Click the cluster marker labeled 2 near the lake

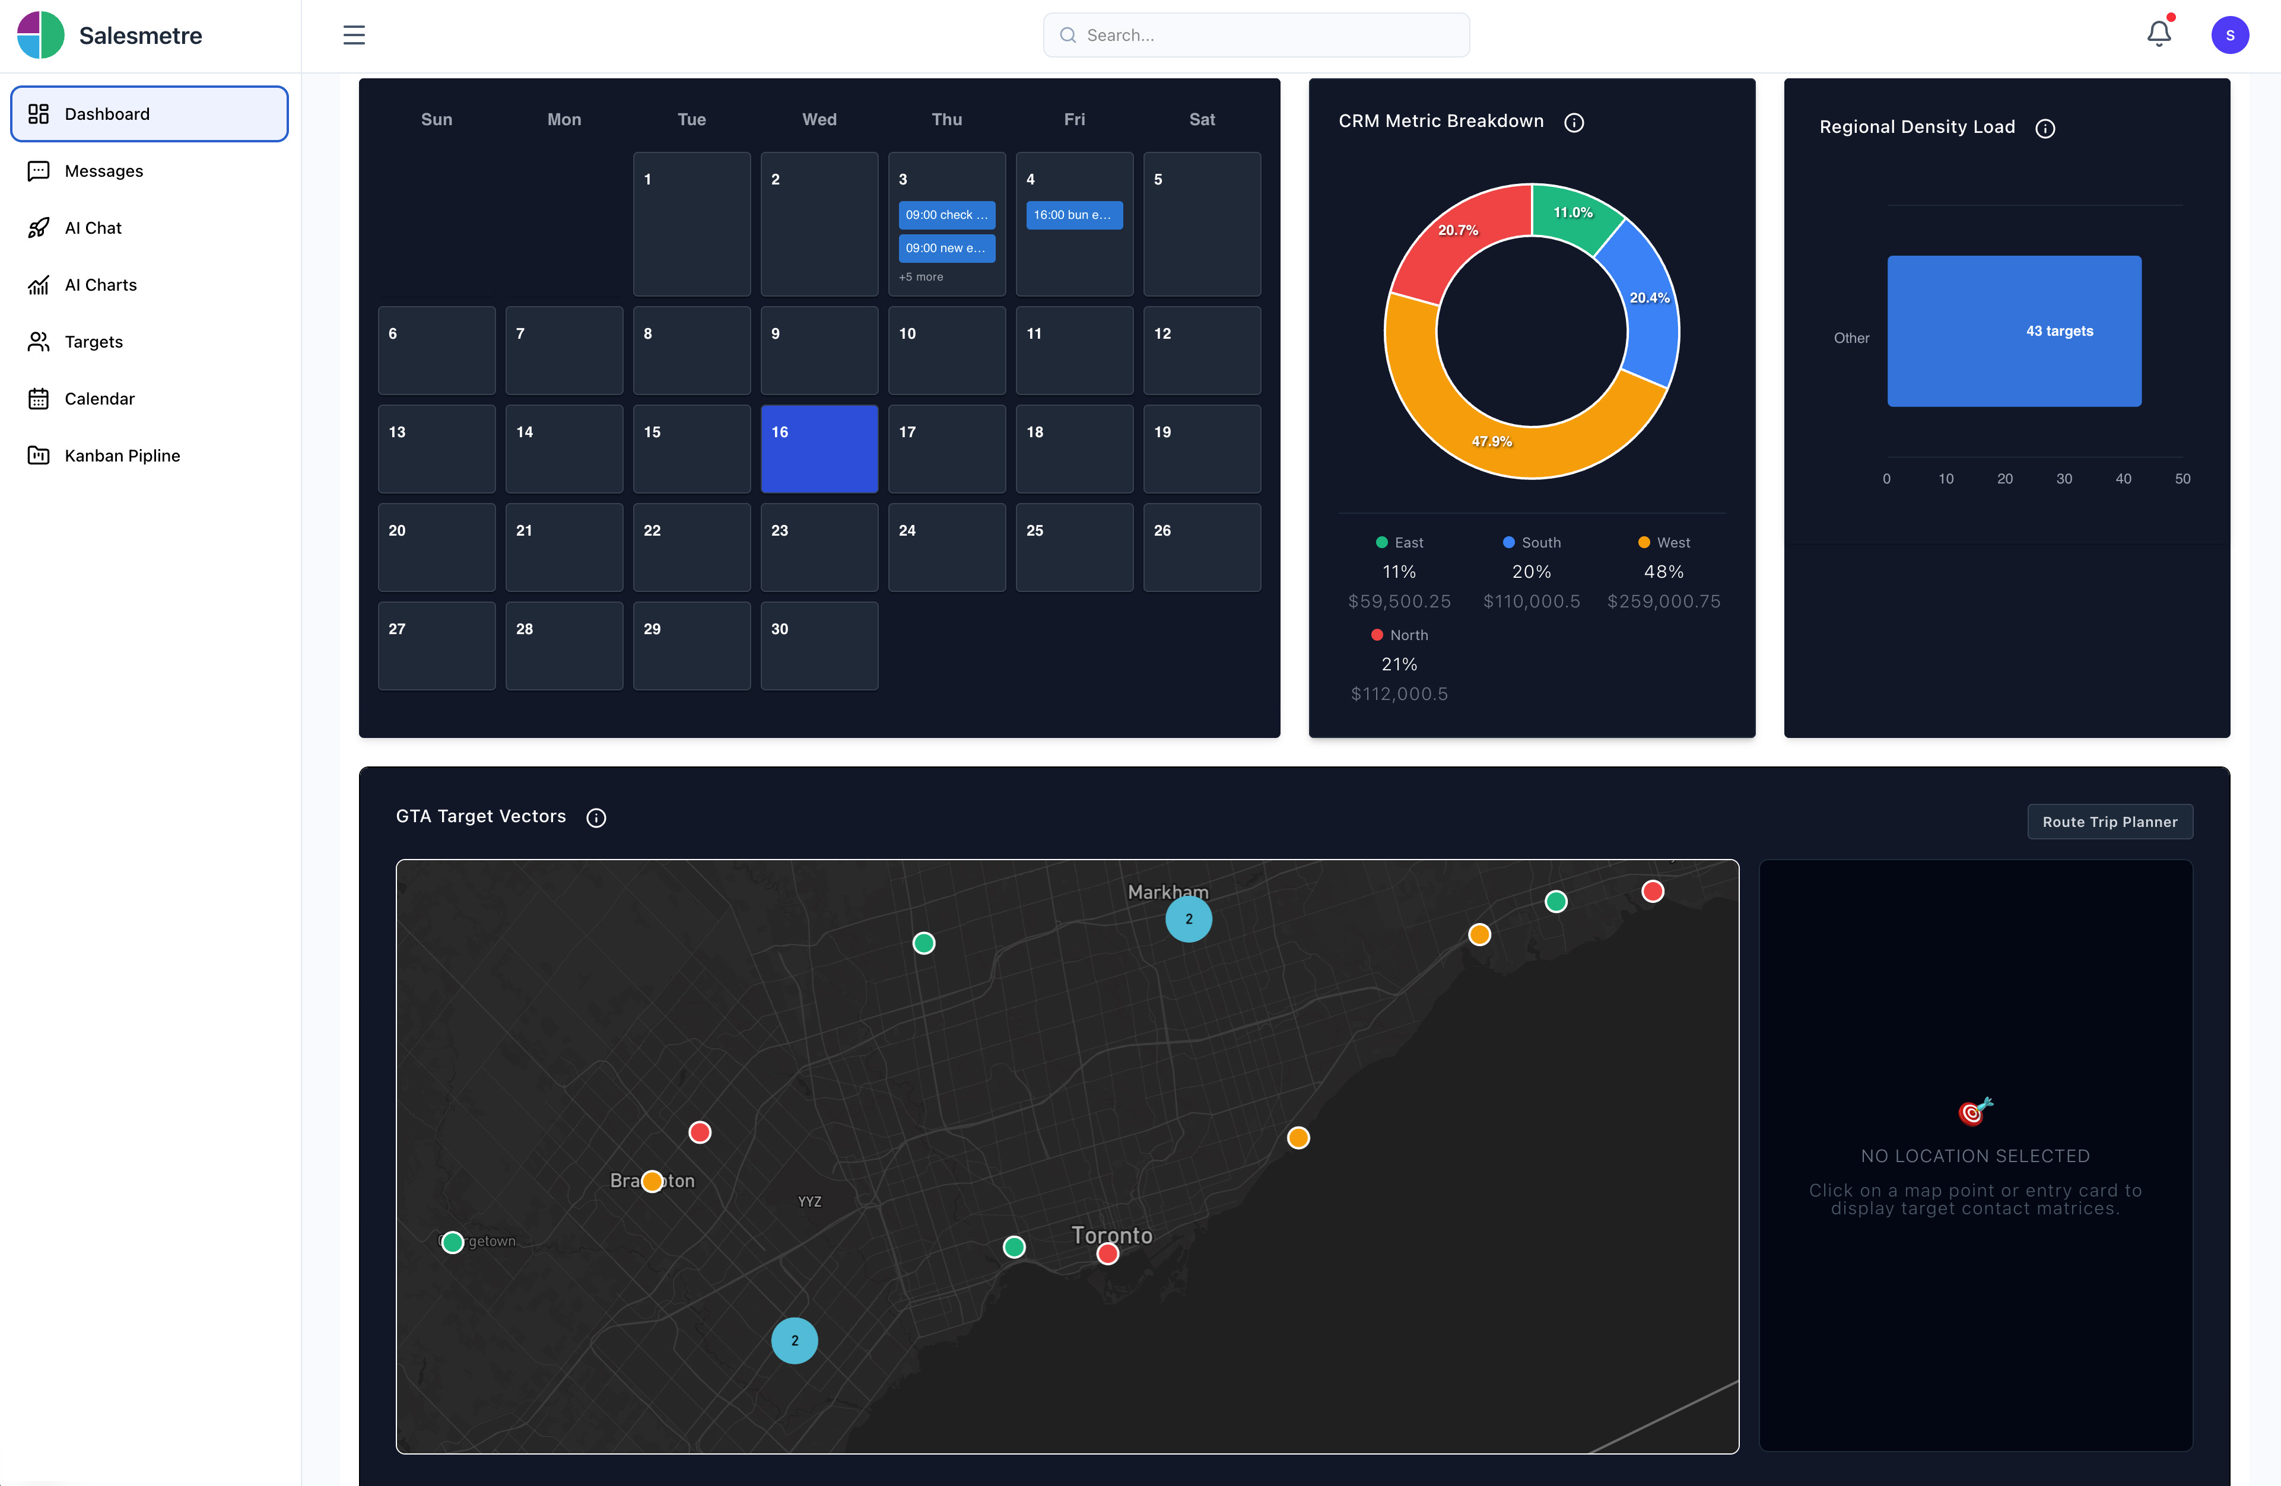(x=795, y=1341)
